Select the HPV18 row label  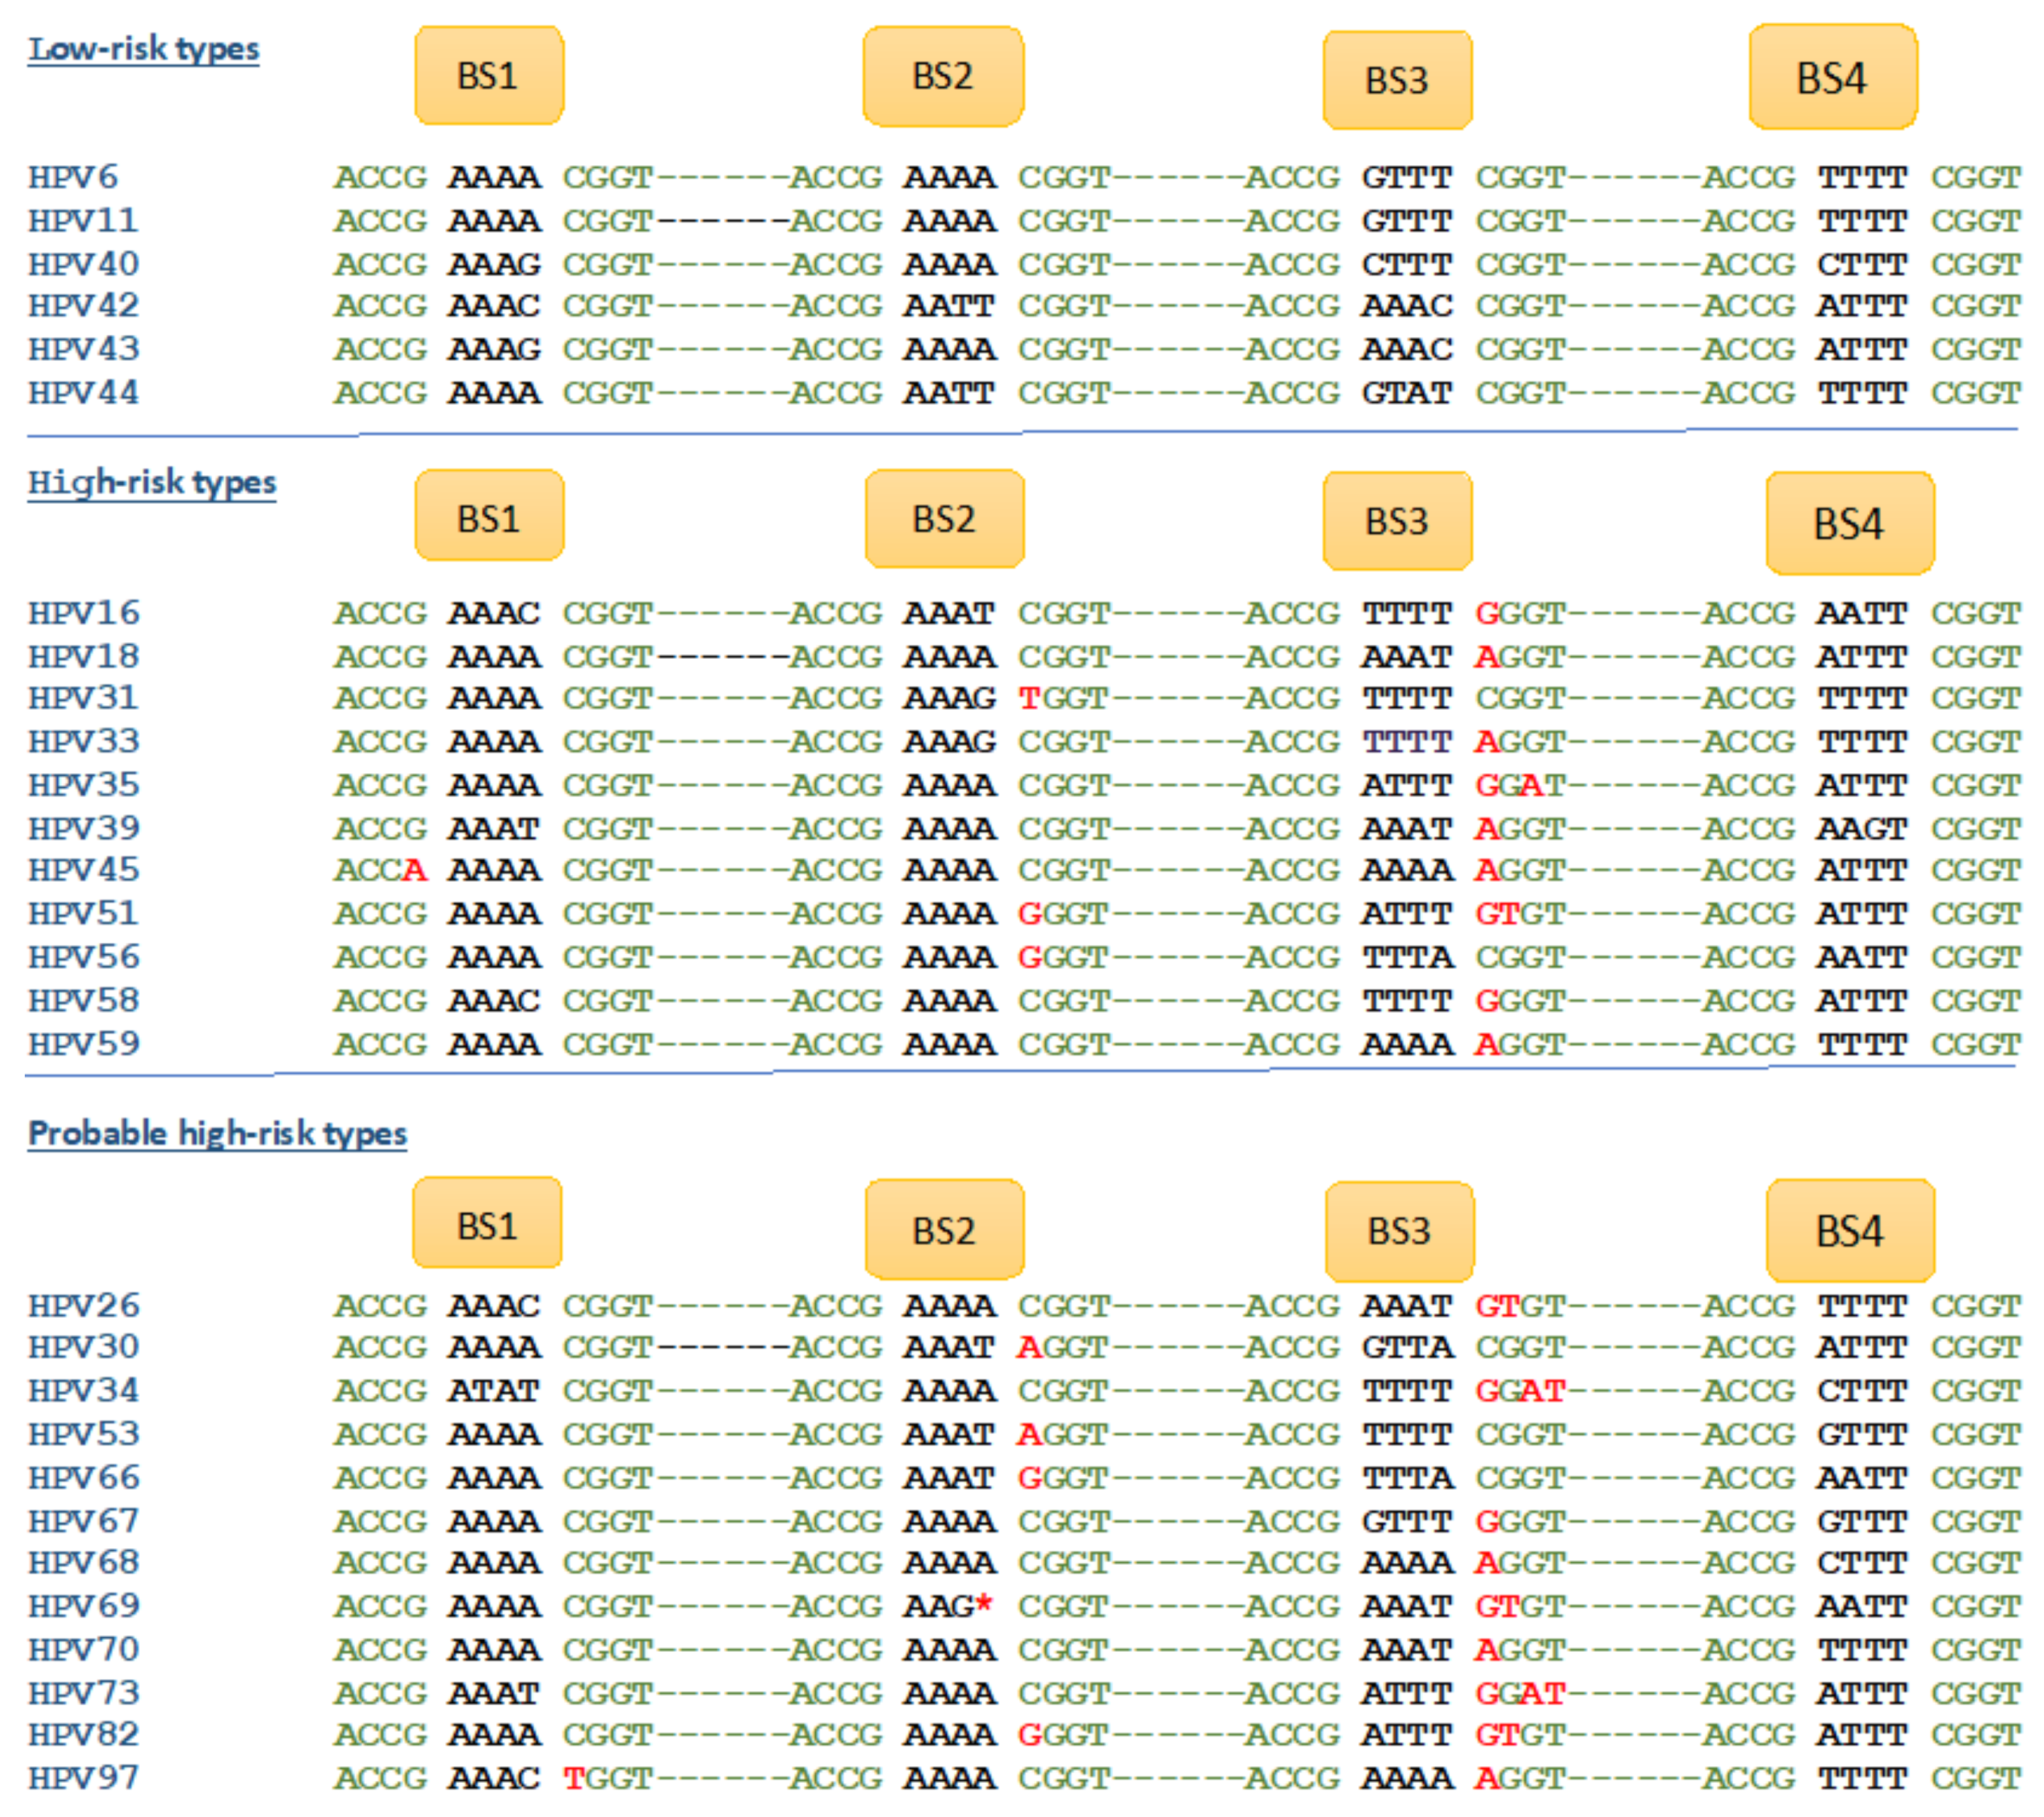point(84,657)
